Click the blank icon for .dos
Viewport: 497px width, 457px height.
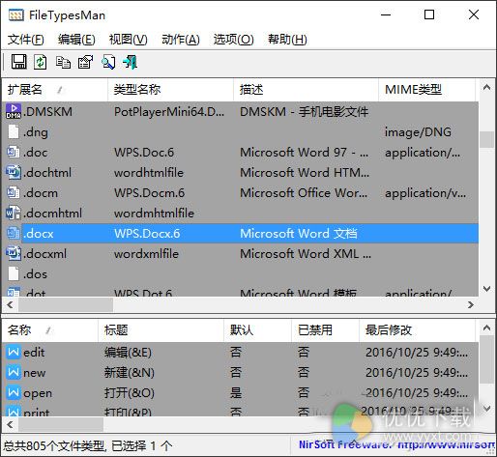tap(14, 273)
